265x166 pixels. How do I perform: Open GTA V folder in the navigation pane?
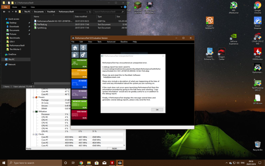point(12,42)
